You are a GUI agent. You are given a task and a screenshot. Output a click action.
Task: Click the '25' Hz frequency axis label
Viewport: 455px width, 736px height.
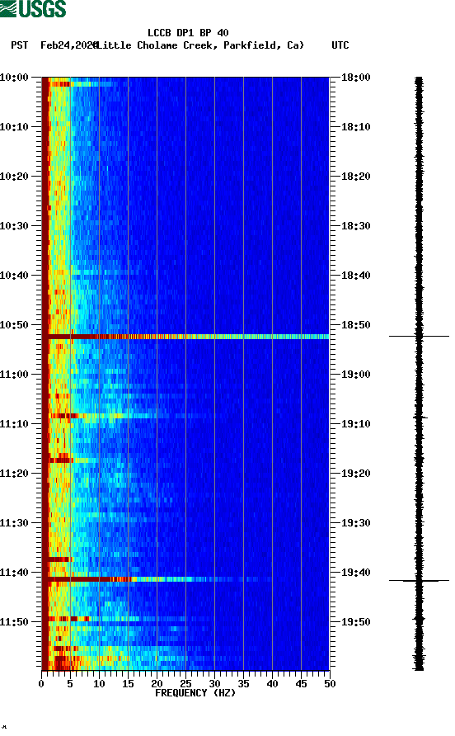pos(185,684)
